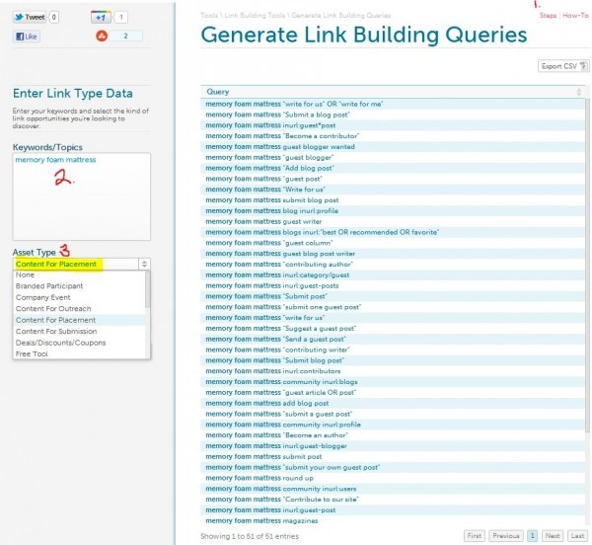Viewport: 592px width, 545px height.
Task: Go to the First results page
Action: tap(475, 536)
